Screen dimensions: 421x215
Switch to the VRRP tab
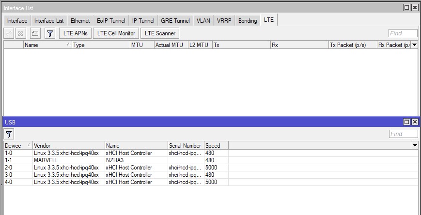[x=224, y=21]
